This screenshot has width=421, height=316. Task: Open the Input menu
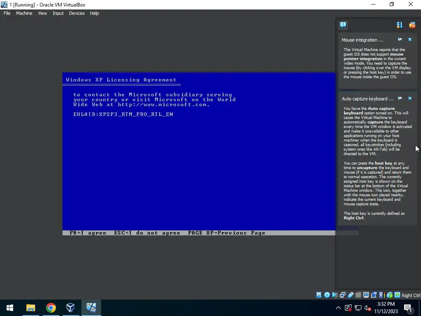[x=58, y=13]
